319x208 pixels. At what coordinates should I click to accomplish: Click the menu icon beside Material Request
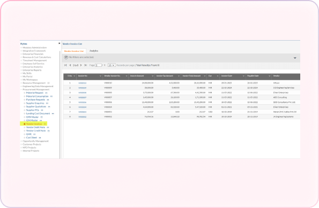[x=46, y=93]
